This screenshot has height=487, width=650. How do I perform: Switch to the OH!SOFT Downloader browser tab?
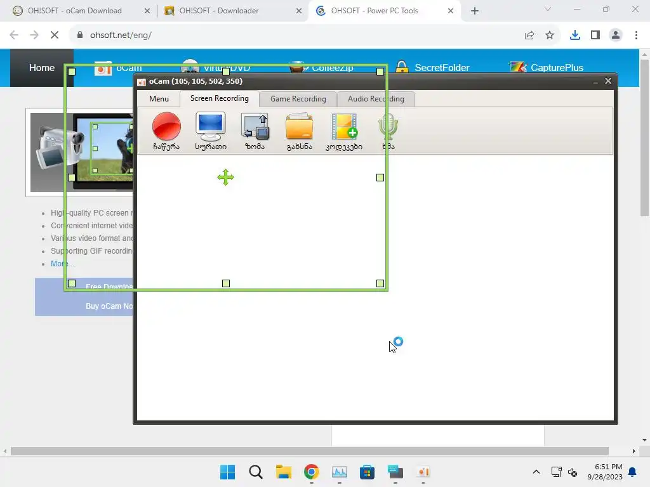coord(219,11)
